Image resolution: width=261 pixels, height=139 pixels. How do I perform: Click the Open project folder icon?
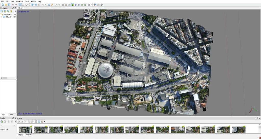point(6,5)
